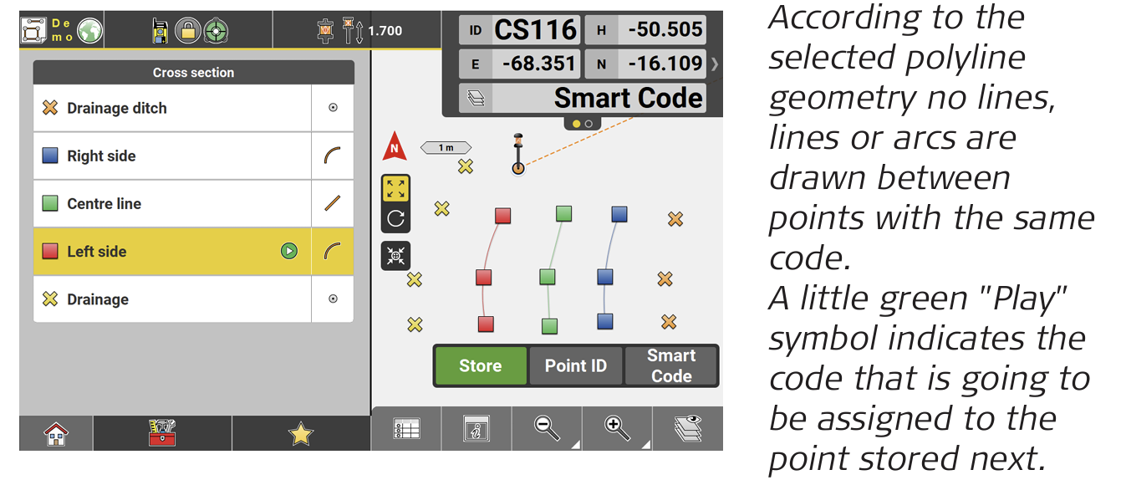Click the center on position icon
Viewport: 1121px width, 480px height.
pyautogui.click(x=395, y=255)
